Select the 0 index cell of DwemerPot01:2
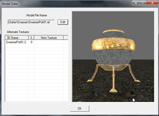The height and width of the screenshot is (116, 159). point(31,42)
